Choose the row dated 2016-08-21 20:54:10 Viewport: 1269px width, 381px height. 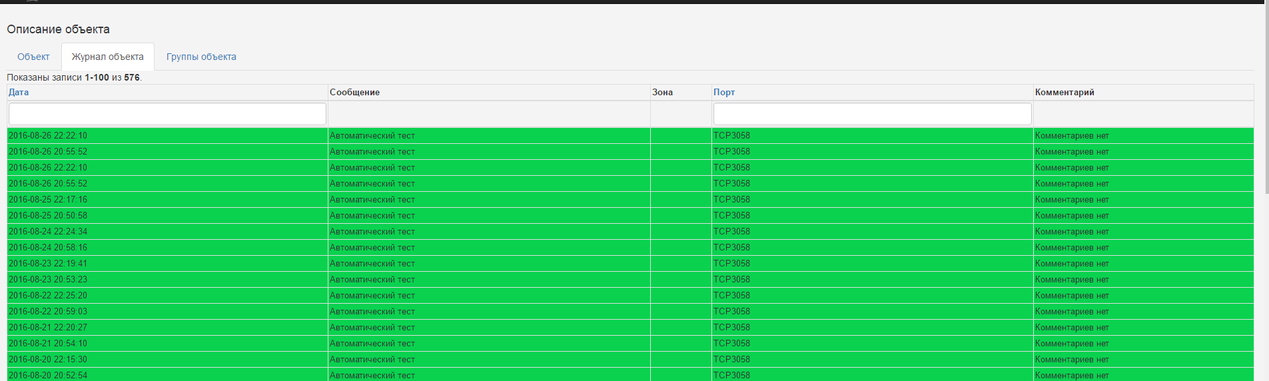pyautogui.click(x=48, y=343)
